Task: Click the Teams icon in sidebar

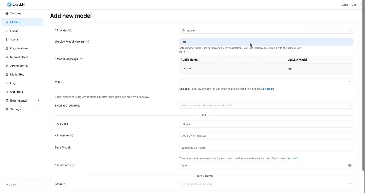Action: 7,40
